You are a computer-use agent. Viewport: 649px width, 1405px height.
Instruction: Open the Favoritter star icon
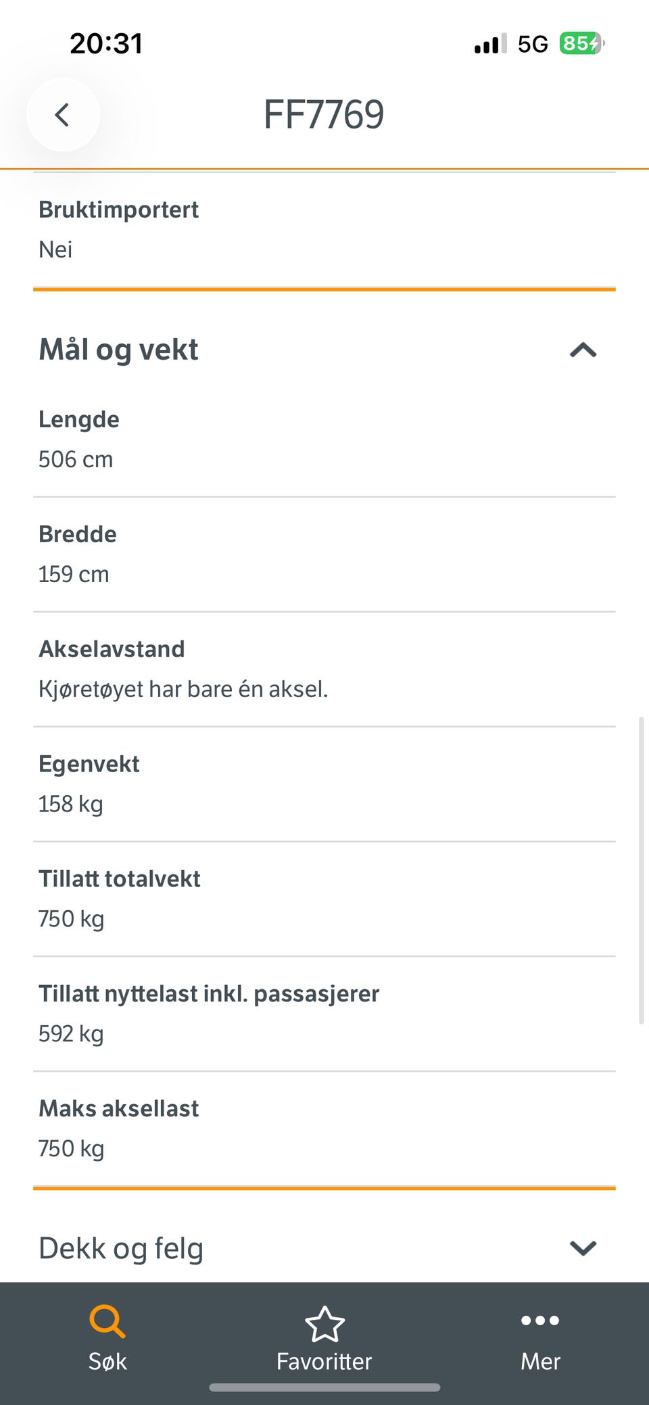(324, 1323)
